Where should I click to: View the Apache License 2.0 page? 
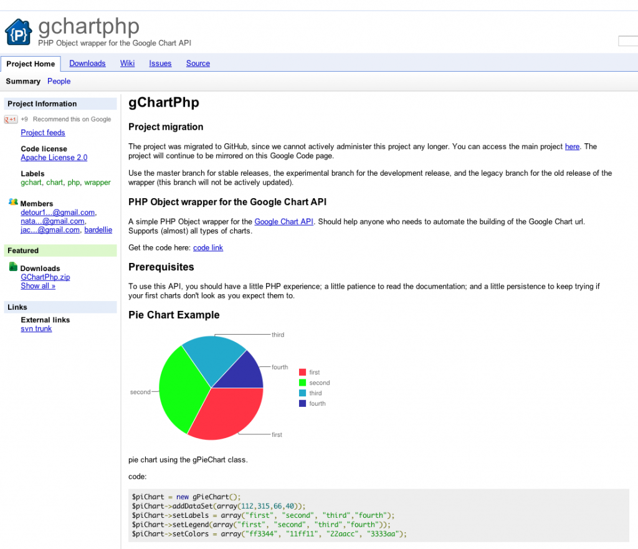[54, 157]
